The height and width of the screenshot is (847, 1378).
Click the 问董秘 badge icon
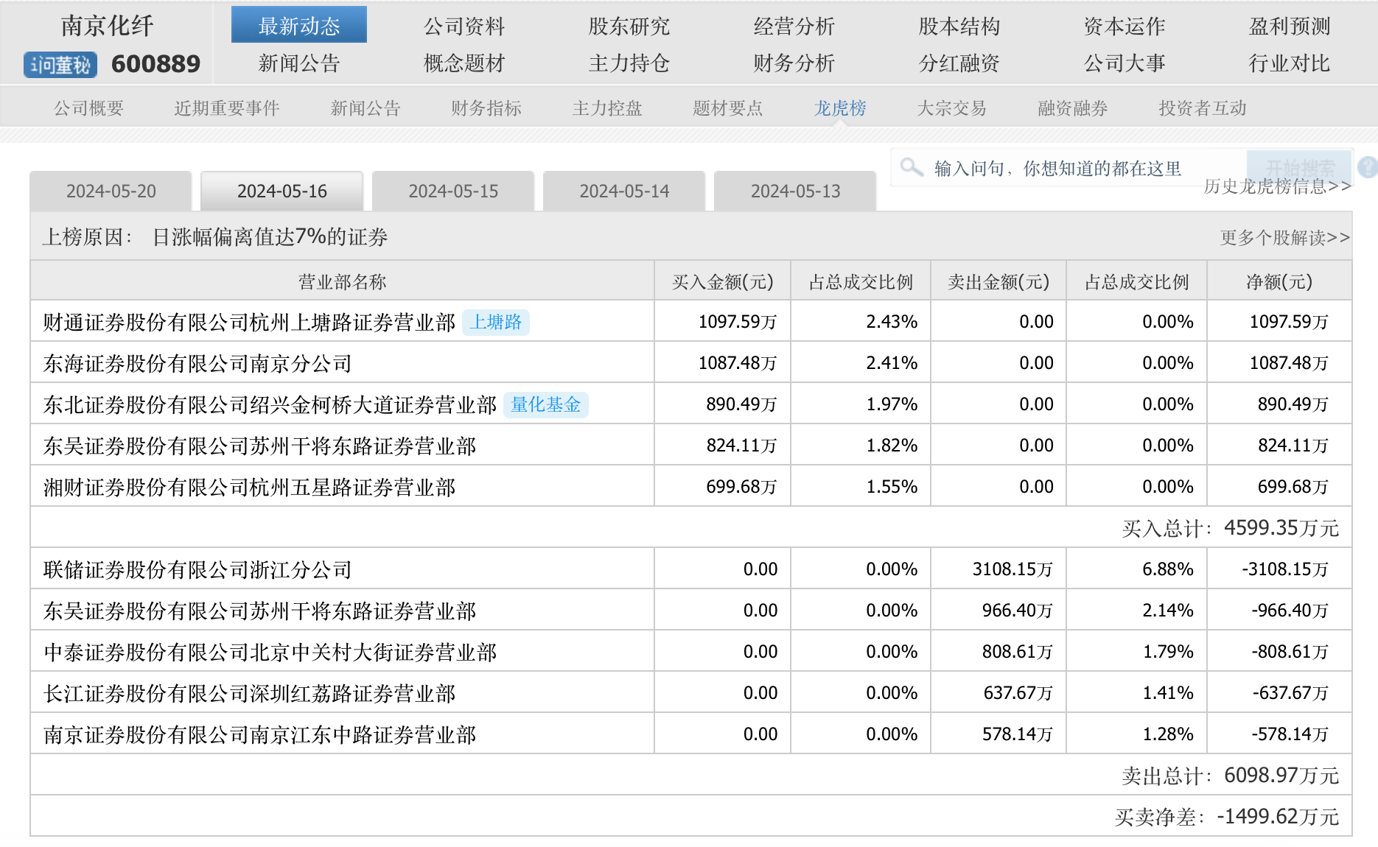click(x=60, y=65)
